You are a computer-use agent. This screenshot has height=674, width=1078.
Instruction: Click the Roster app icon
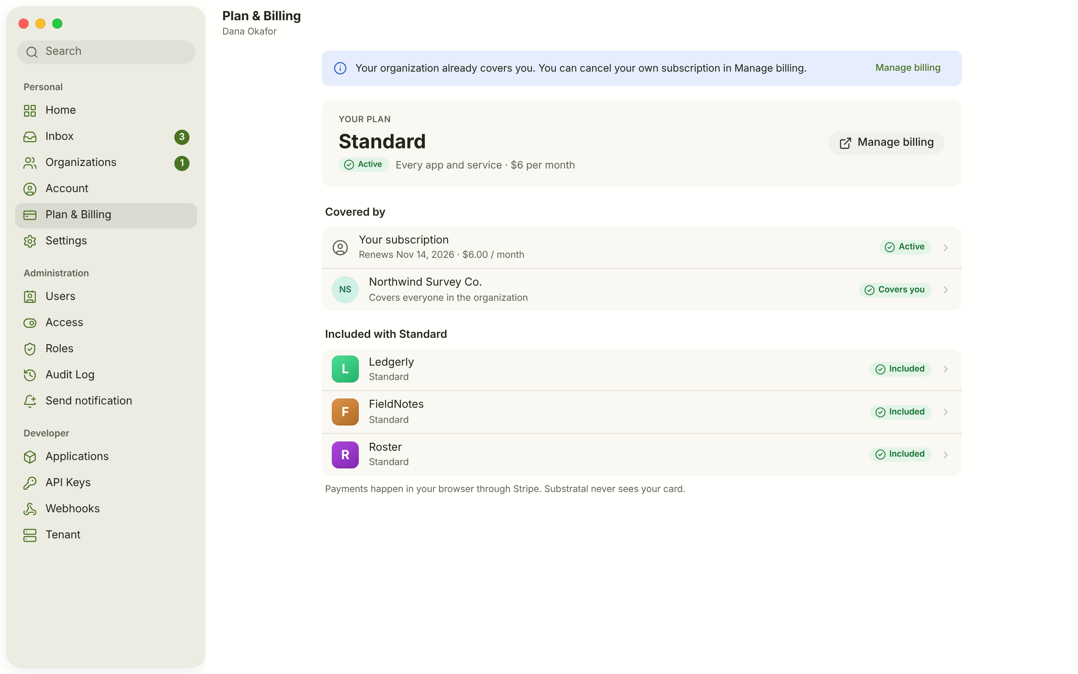tap(345, 455)
